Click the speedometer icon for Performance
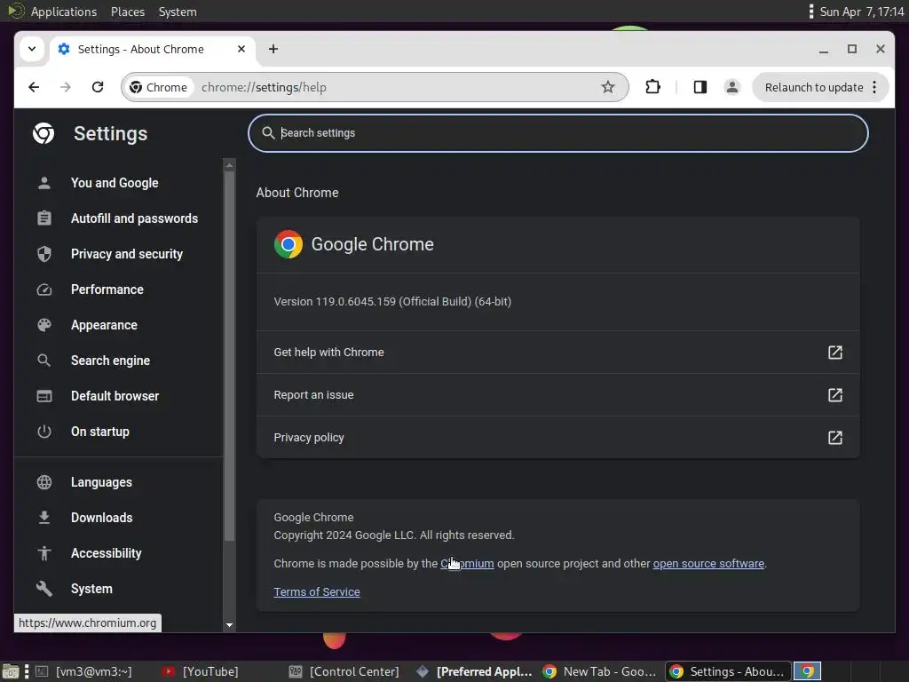This screenshot has height=682, width=909. [x=44, y=289]
